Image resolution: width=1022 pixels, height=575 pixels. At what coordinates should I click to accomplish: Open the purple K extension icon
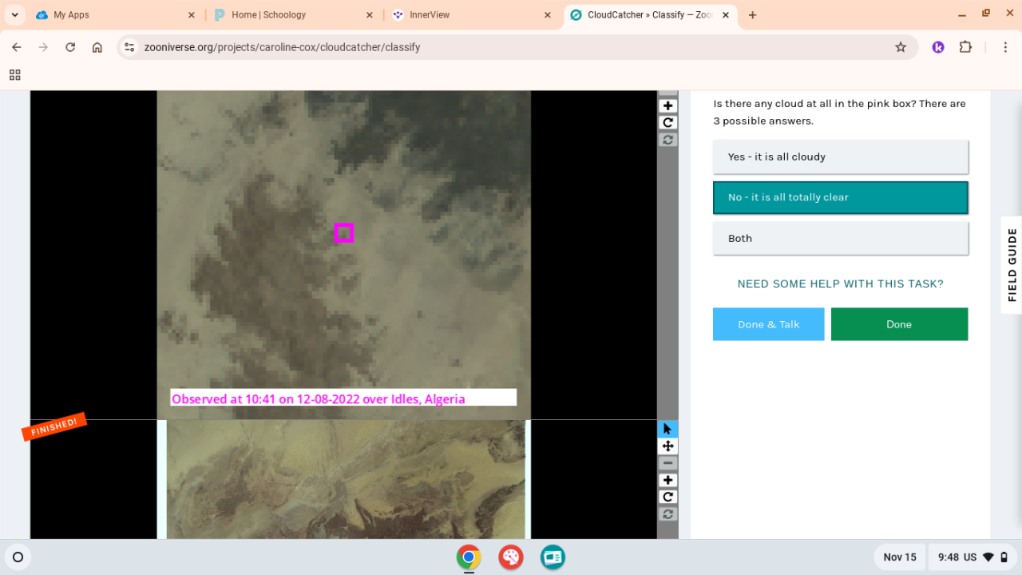938,47
